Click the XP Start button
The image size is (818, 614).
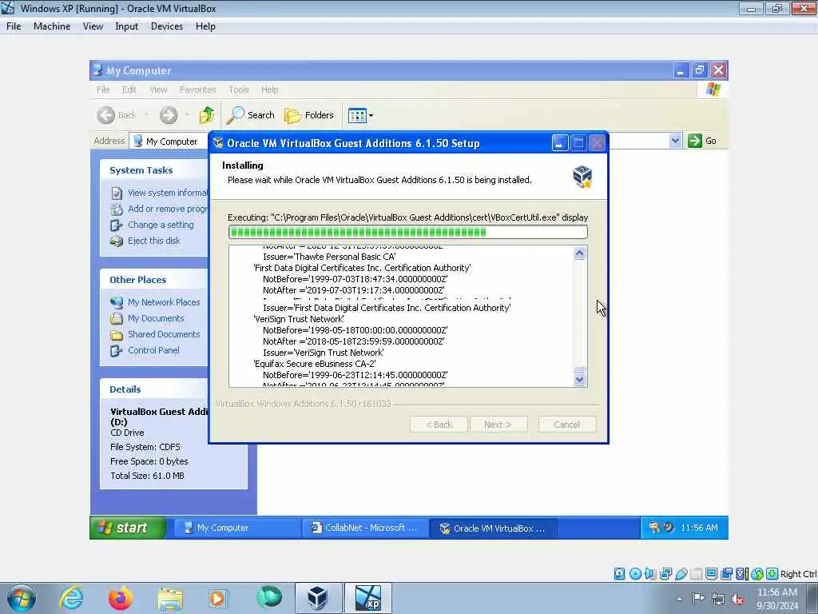128,528
